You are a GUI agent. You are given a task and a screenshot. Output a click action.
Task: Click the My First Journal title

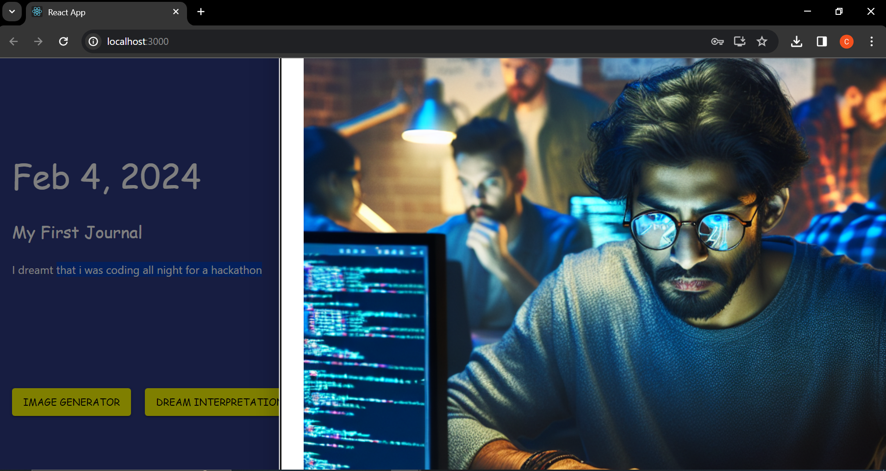77,233
